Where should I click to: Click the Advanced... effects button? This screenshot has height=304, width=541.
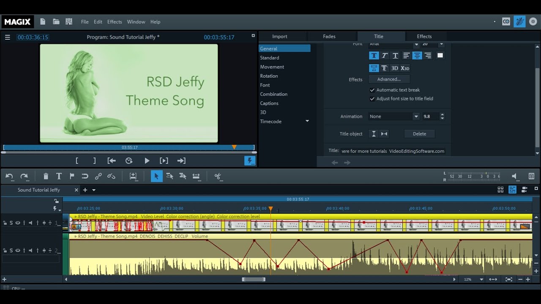pos(389,79)
